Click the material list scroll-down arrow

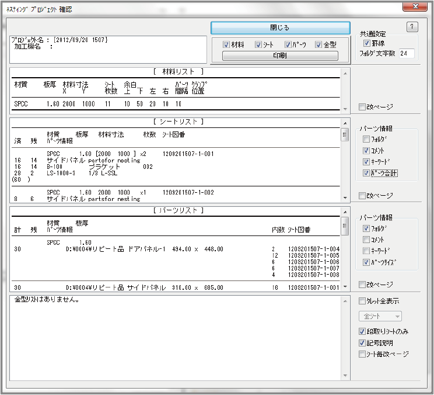tap(345, 109)
